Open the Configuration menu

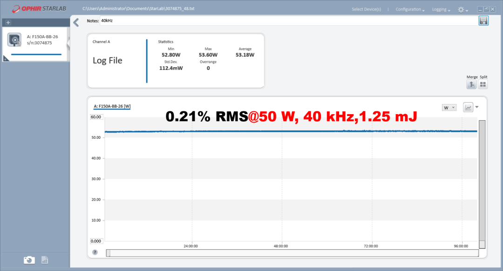tap(410, 9)
